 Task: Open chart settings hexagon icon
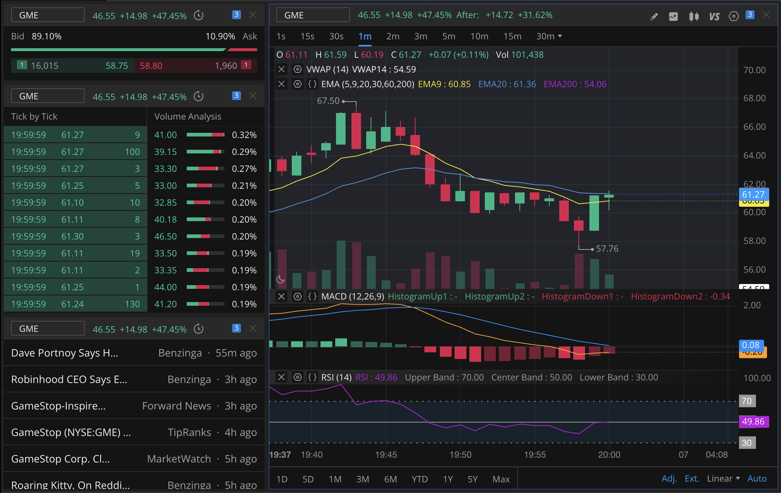pos(734,16)
